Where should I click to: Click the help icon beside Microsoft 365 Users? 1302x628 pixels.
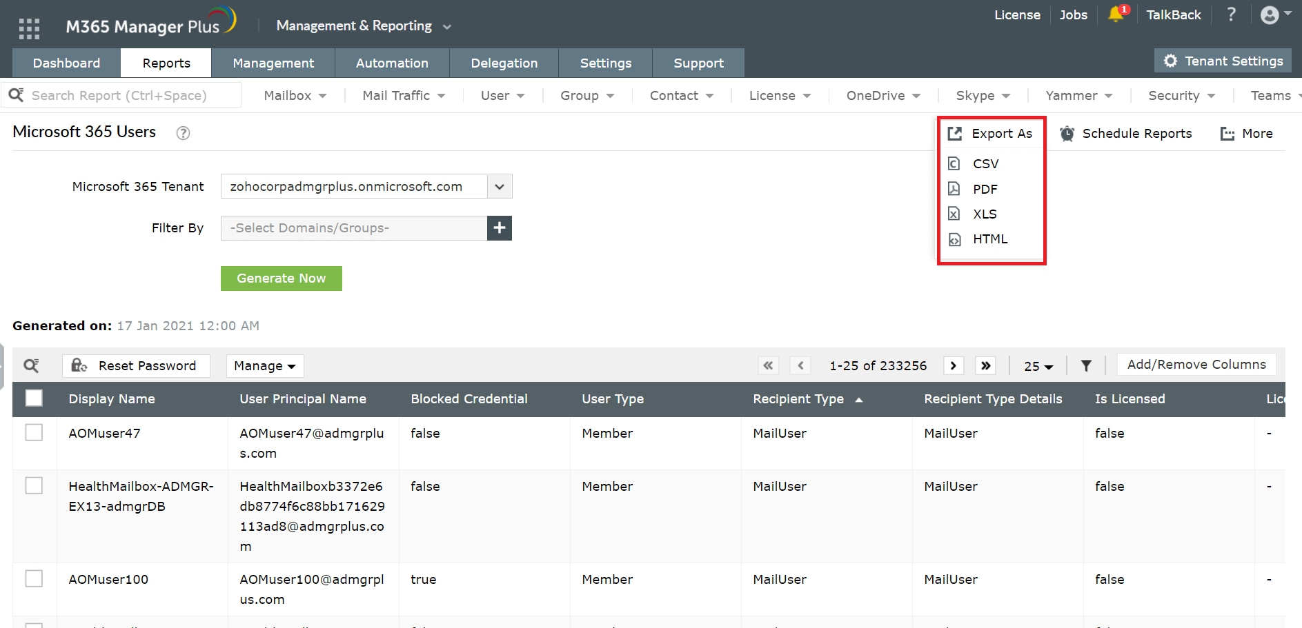[x=183, y=133]
